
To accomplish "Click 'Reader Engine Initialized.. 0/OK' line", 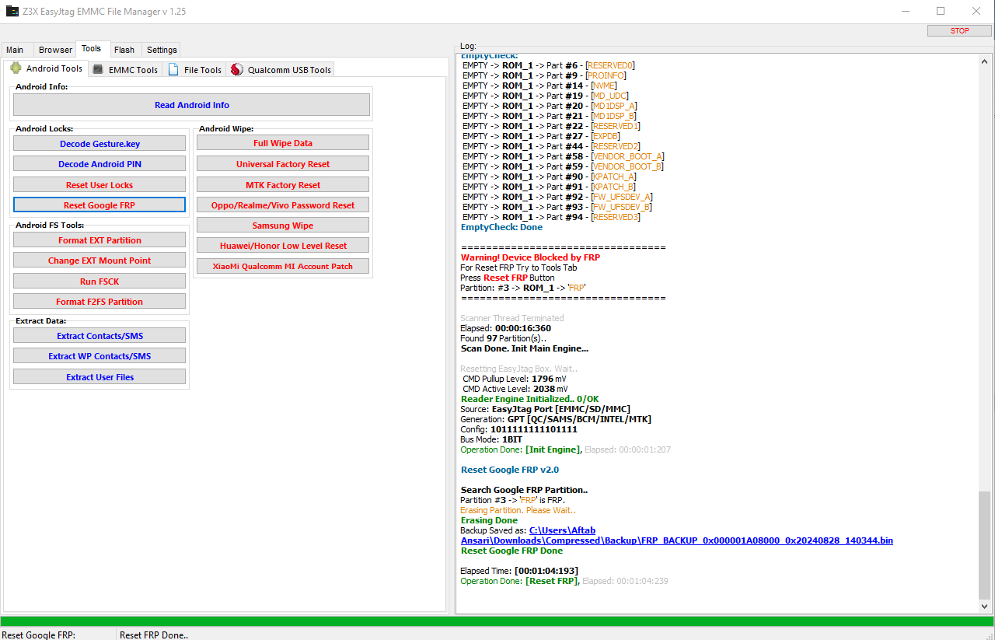I will [529, 399].
